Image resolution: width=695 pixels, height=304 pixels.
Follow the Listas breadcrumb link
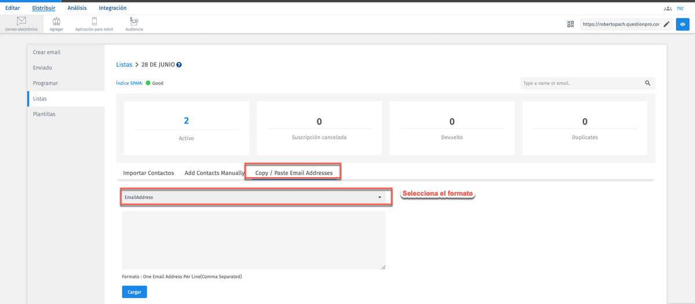(x=124, y=65)
